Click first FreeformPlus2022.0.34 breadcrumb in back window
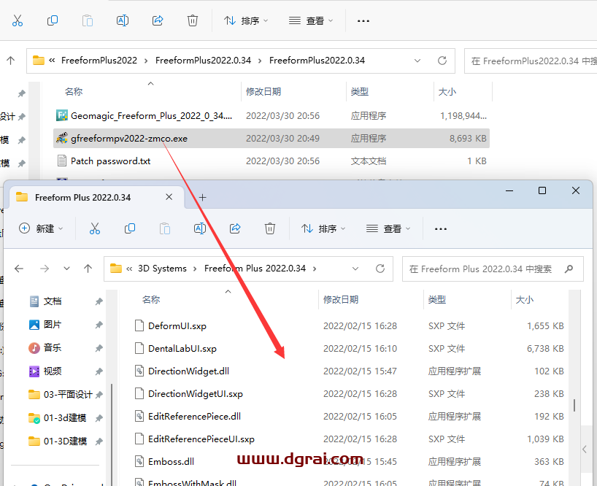 click(x=204, y=61)
